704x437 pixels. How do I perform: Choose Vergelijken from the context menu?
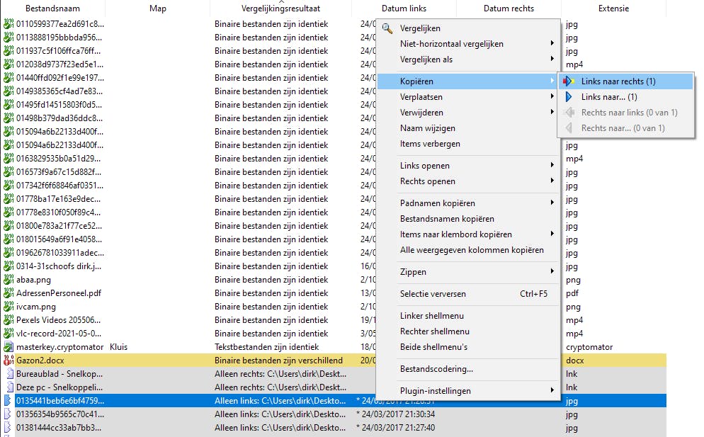point(469,28)
